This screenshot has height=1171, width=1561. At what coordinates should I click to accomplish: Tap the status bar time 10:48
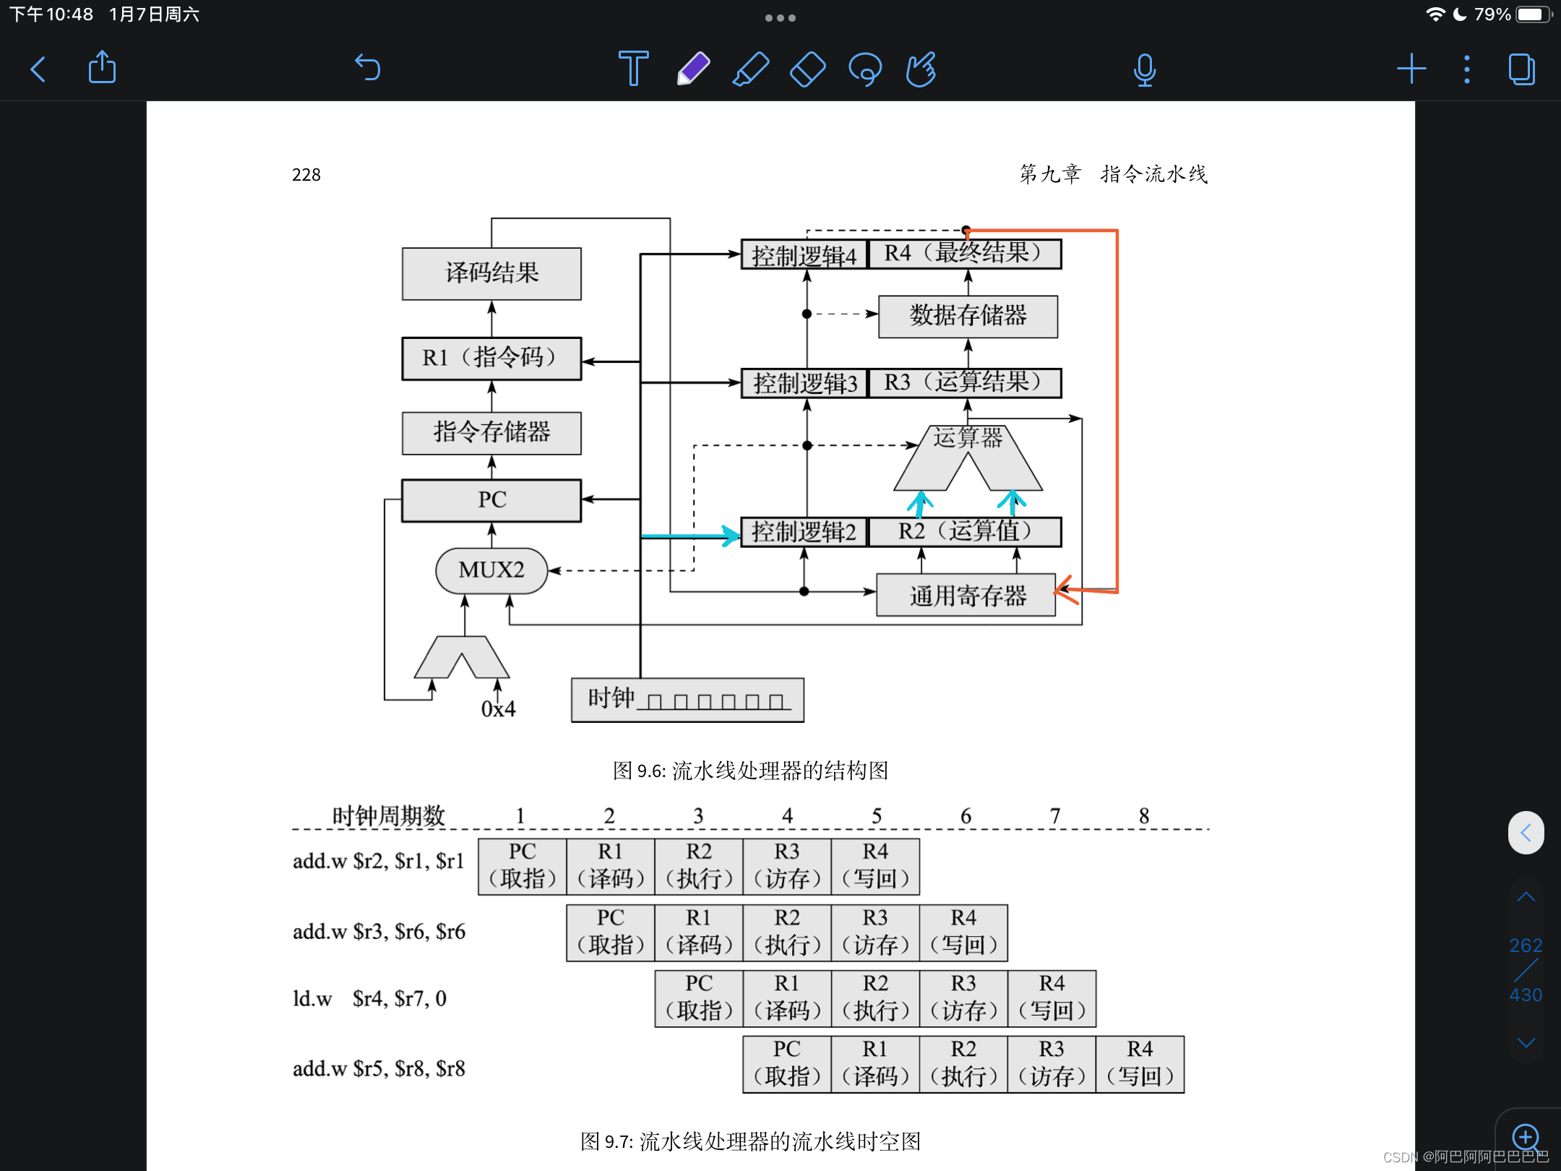point(51,14)
